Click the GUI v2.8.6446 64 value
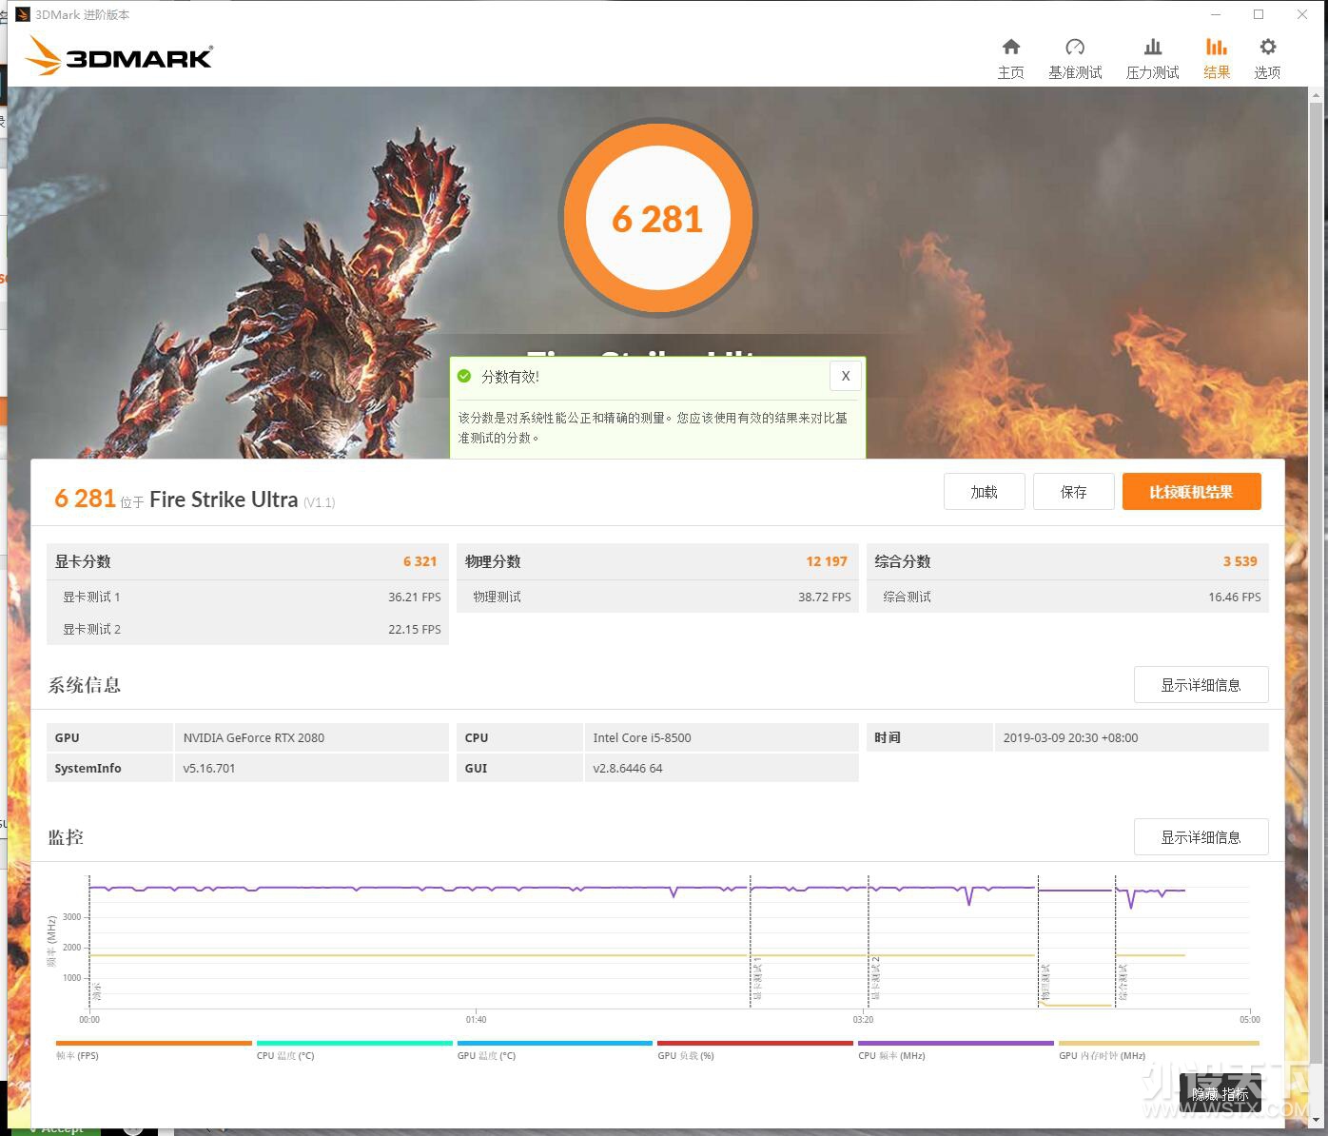The height and width of the screenshot is (1136, 1328). [721, 768]
